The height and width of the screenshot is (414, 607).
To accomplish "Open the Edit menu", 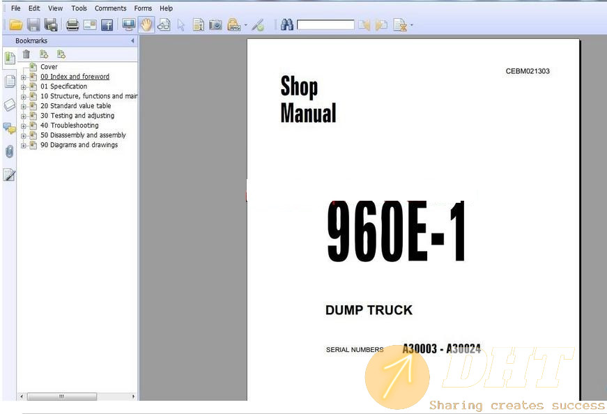I will tap(34, 8).
